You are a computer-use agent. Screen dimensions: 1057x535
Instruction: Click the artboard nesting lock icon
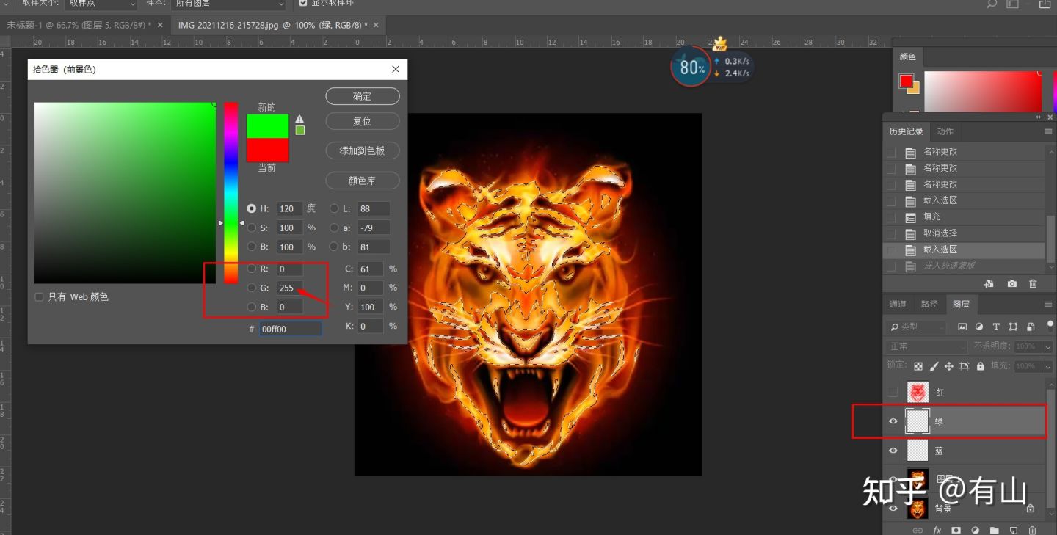pos(965,365)
